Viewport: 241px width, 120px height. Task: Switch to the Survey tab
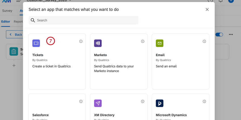click(x=7, y=11)
